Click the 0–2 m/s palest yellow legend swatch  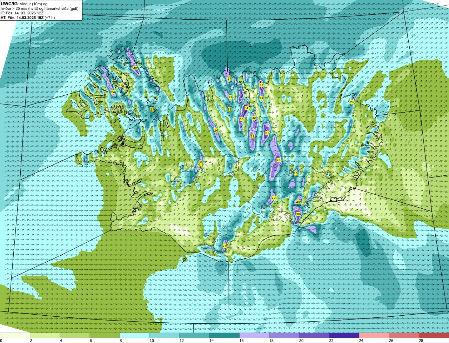[x=15, y=335]
